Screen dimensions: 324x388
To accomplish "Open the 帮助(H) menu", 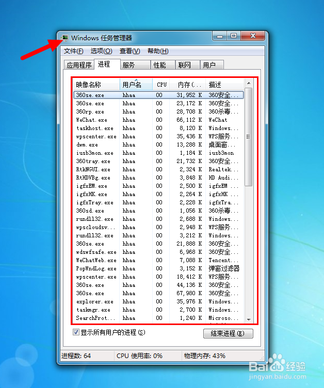I will (x=158, y=51).
